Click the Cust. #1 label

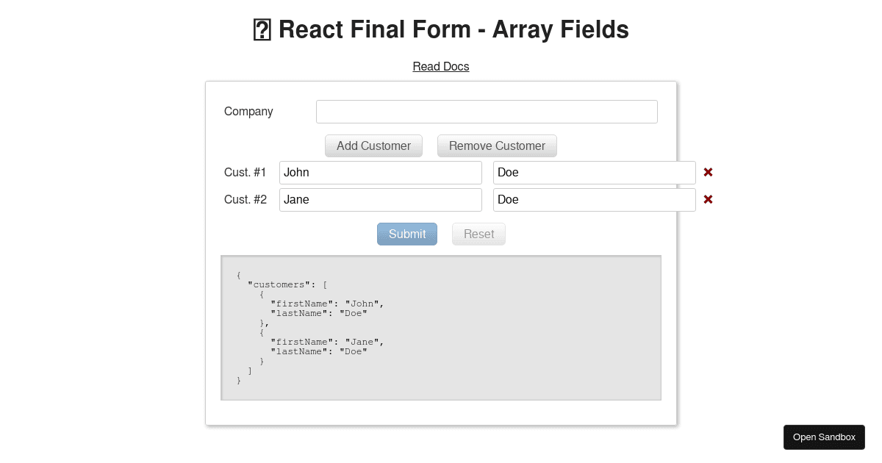[x=245, y=173]
